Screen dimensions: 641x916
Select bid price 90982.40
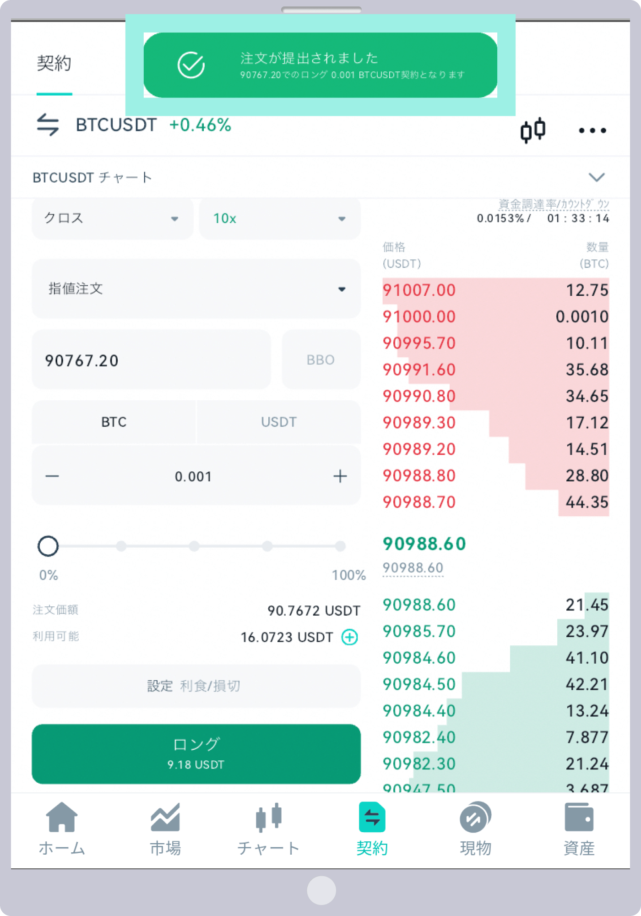[x=419, y=738]
